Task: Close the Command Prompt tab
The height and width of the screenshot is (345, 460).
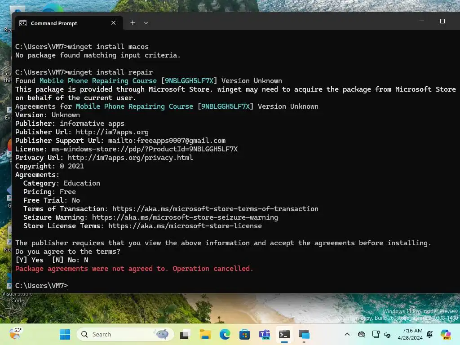Action: [114, 23]
